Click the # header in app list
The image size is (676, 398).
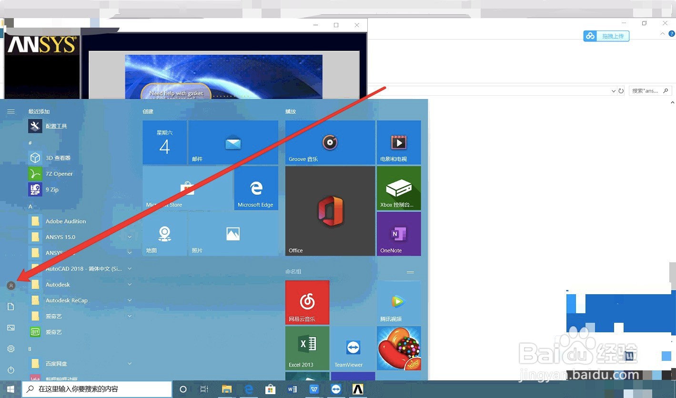point(30,143)
